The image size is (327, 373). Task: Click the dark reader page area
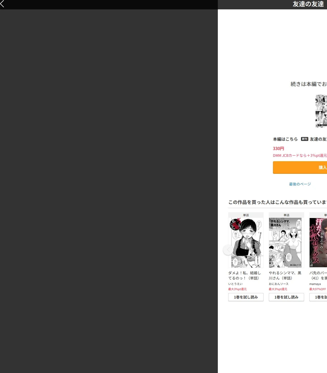point(109,191)
